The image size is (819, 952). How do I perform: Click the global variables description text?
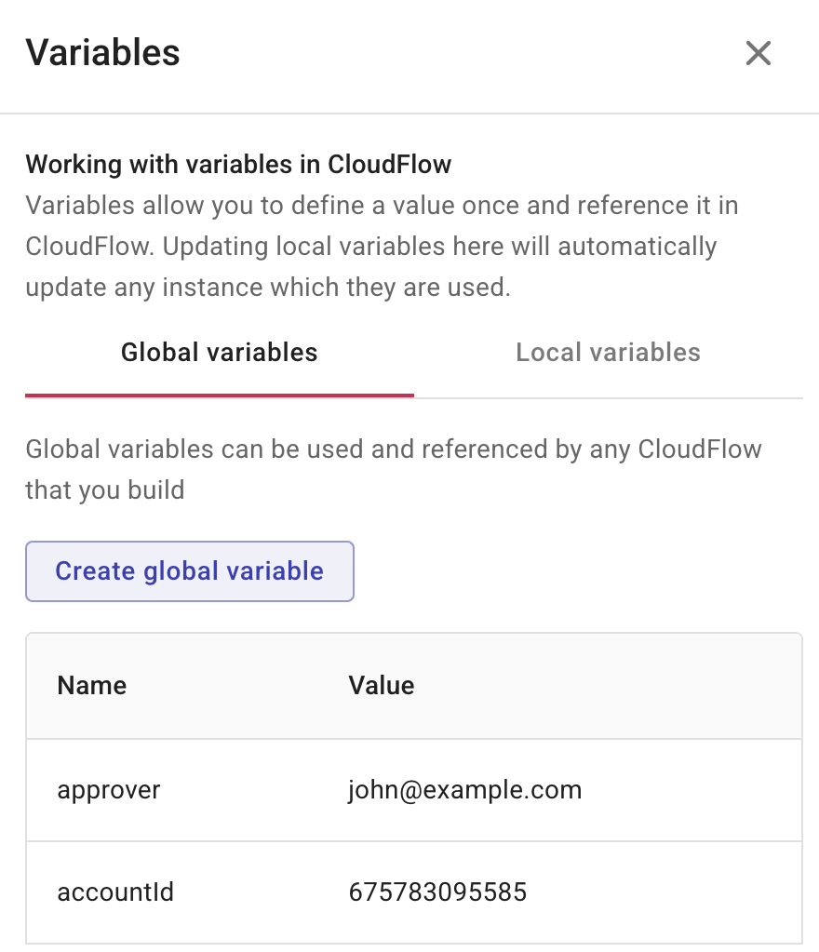pos(393,469)
